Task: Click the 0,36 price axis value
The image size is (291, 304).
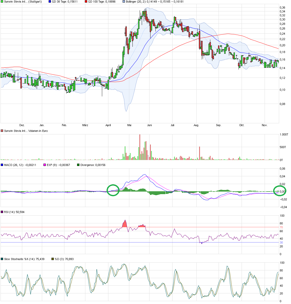Action: pos(282,7)
